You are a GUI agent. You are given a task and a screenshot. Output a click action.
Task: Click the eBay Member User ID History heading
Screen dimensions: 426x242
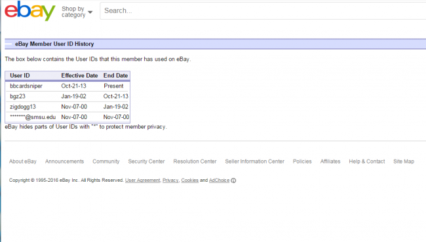point(54,44)
